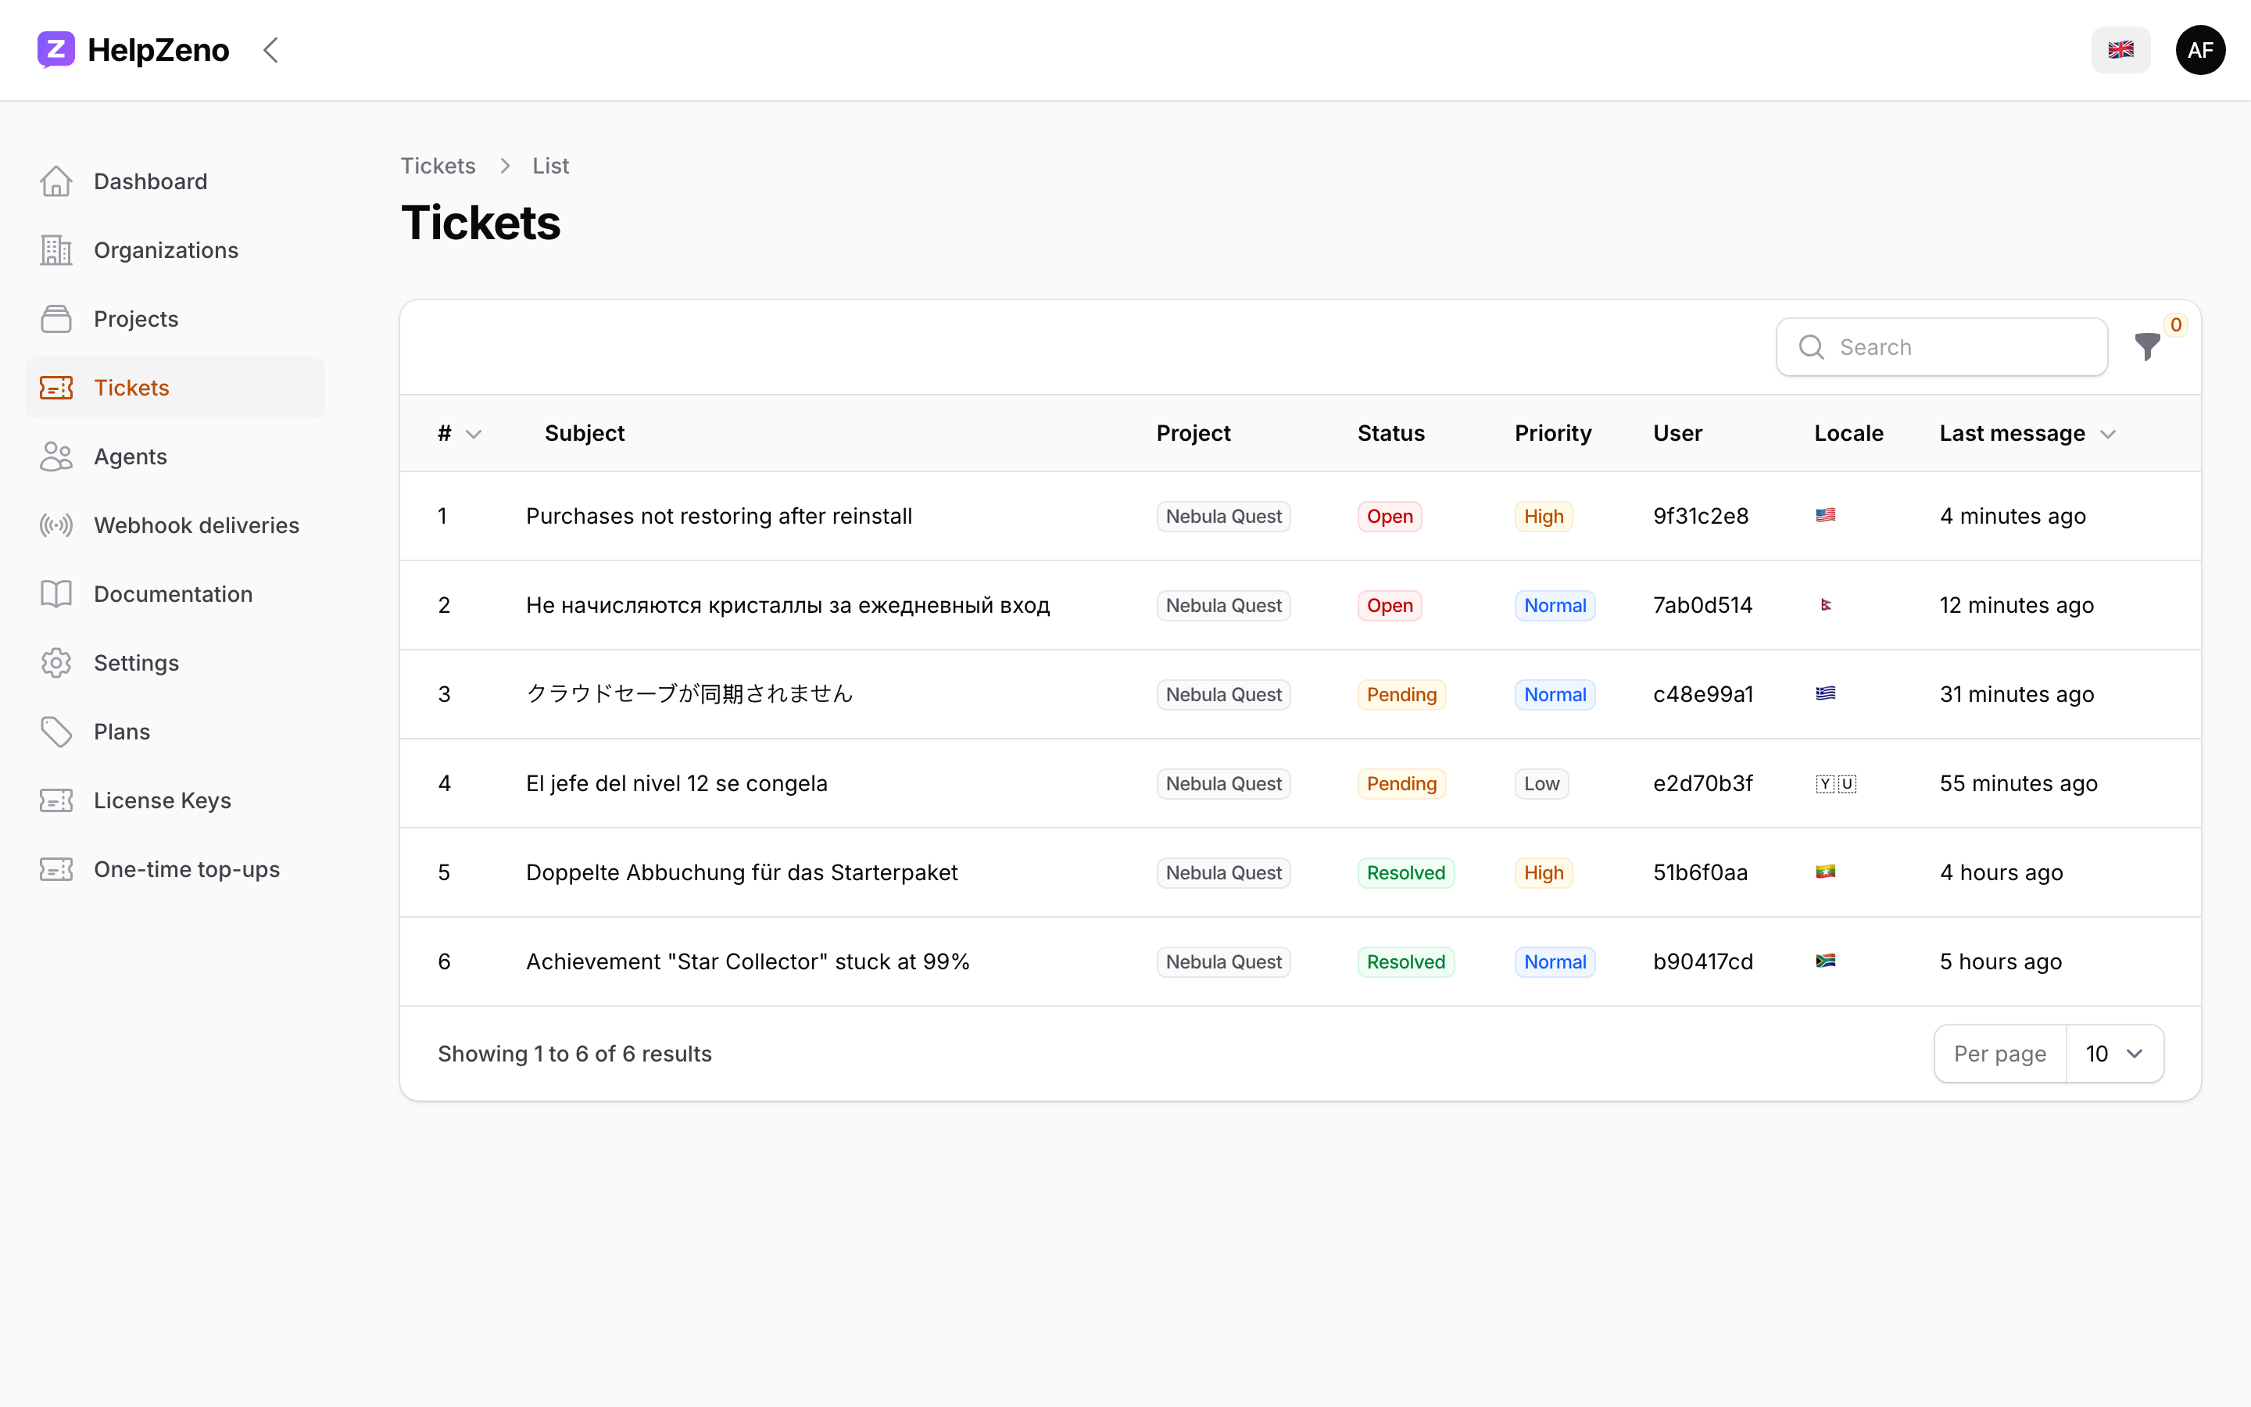
Task: Click user ID b90417cd
Action: pos(1703,962)
